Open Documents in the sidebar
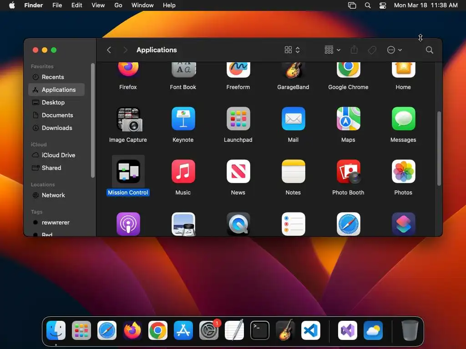The width and height of the screenshot is (466, 349). (56, 115)
